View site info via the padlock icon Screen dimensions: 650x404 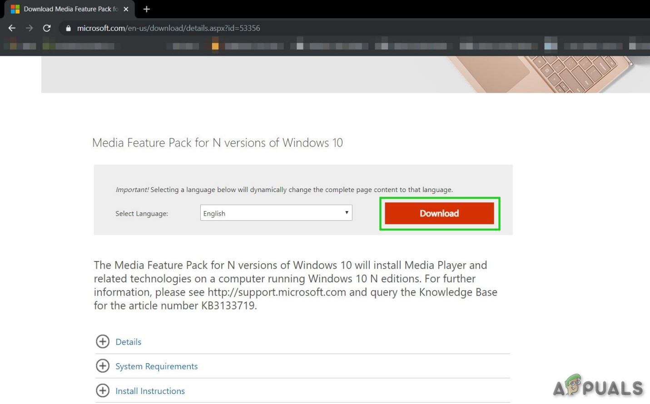(x=69, y=28)
